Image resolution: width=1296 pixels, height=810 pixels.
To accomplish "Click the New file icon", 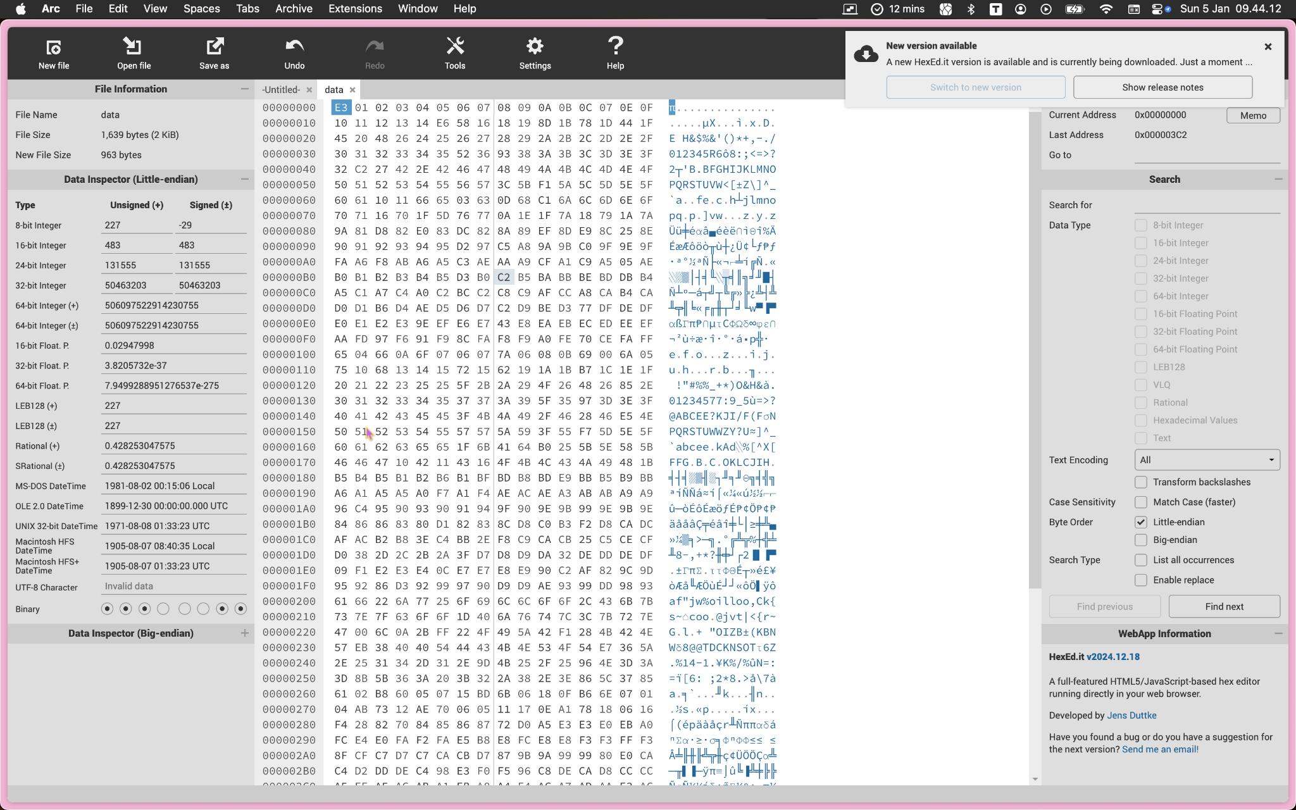I will tap(54, 47).
